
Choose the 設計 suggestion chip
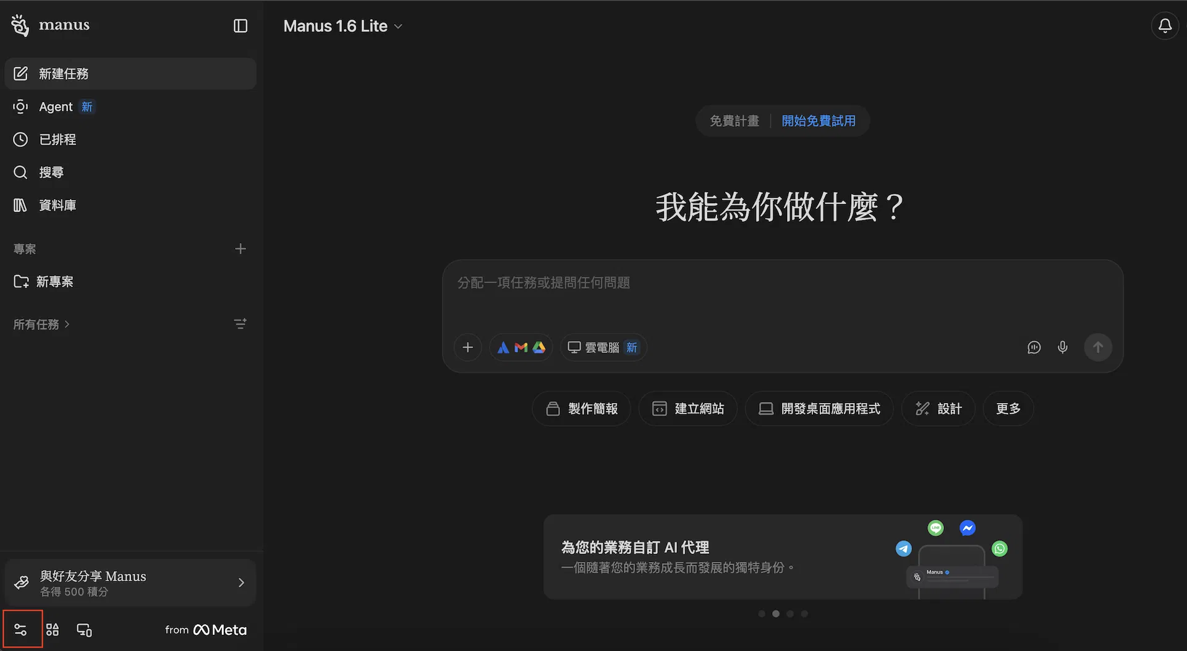(938, 409)
